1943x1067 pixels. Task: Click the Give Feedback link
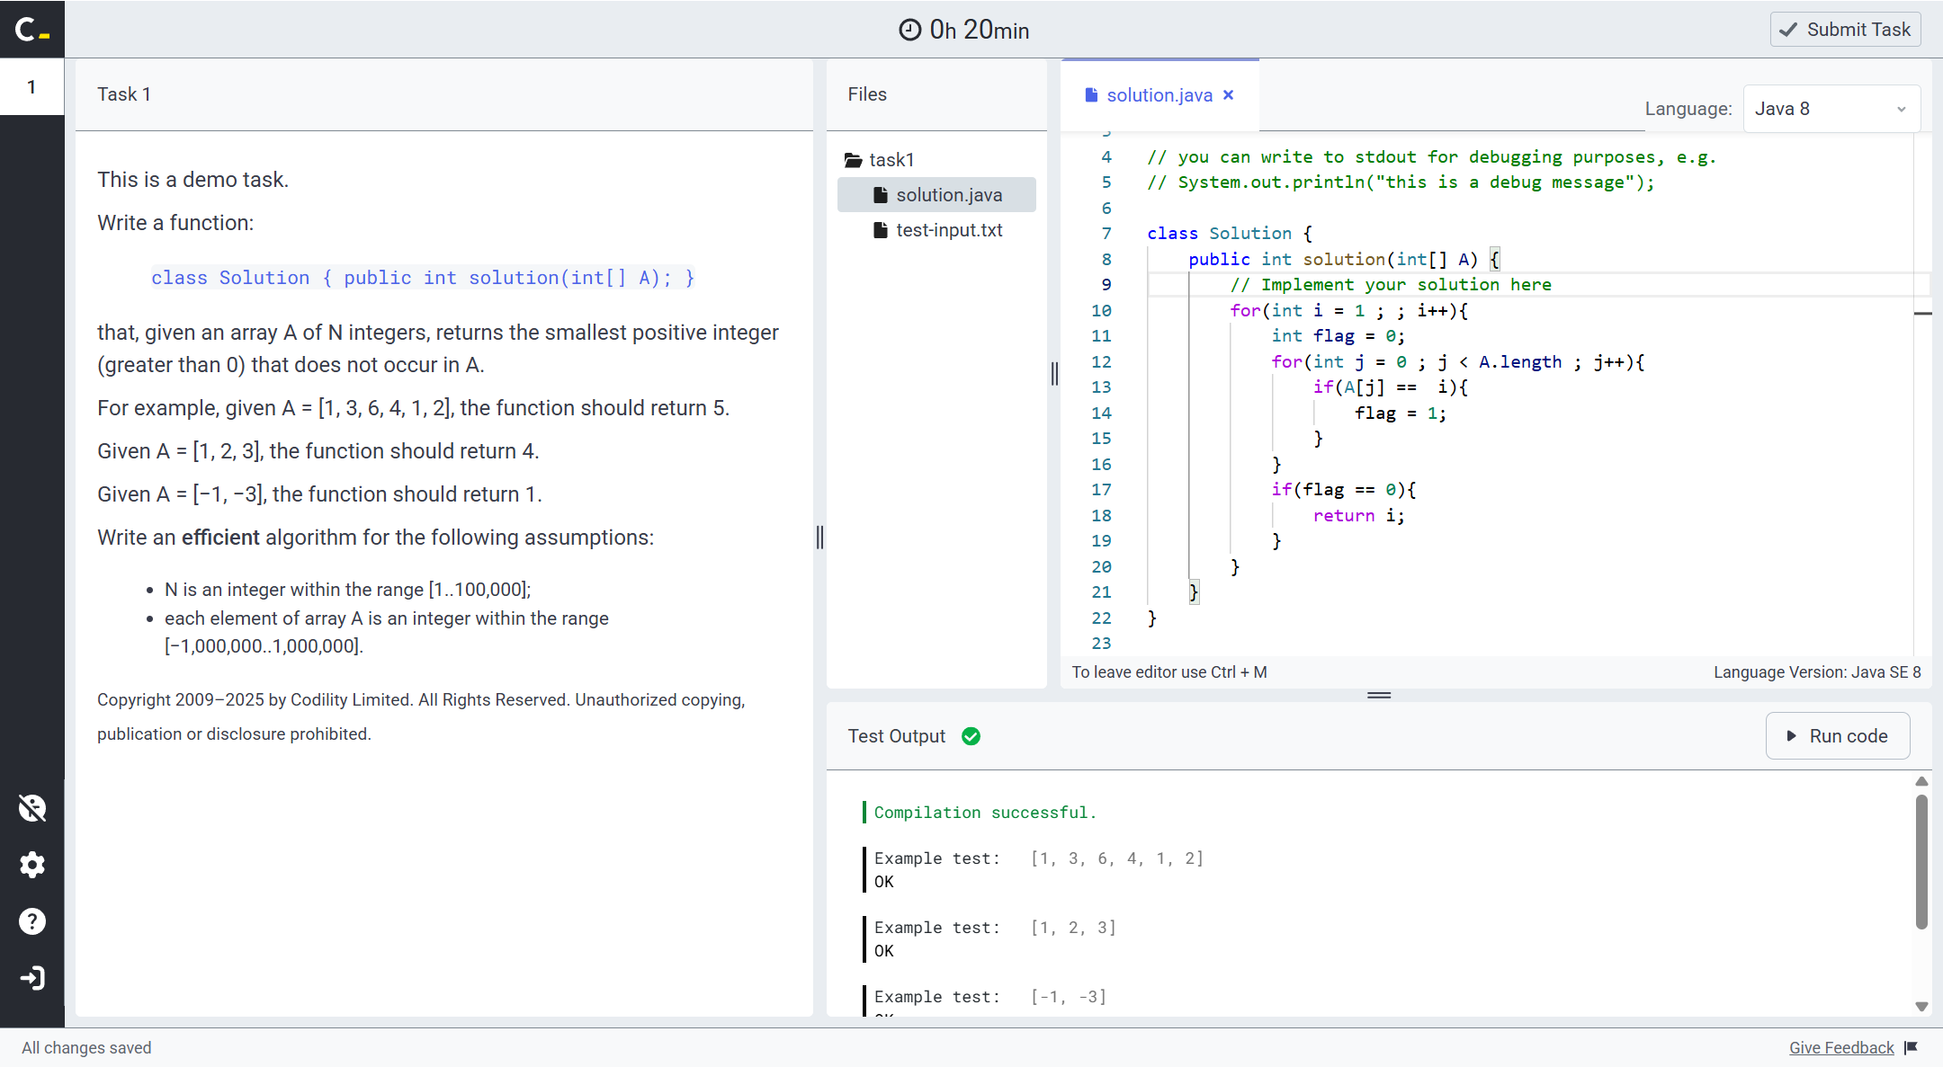[x=1841, y=1047]
